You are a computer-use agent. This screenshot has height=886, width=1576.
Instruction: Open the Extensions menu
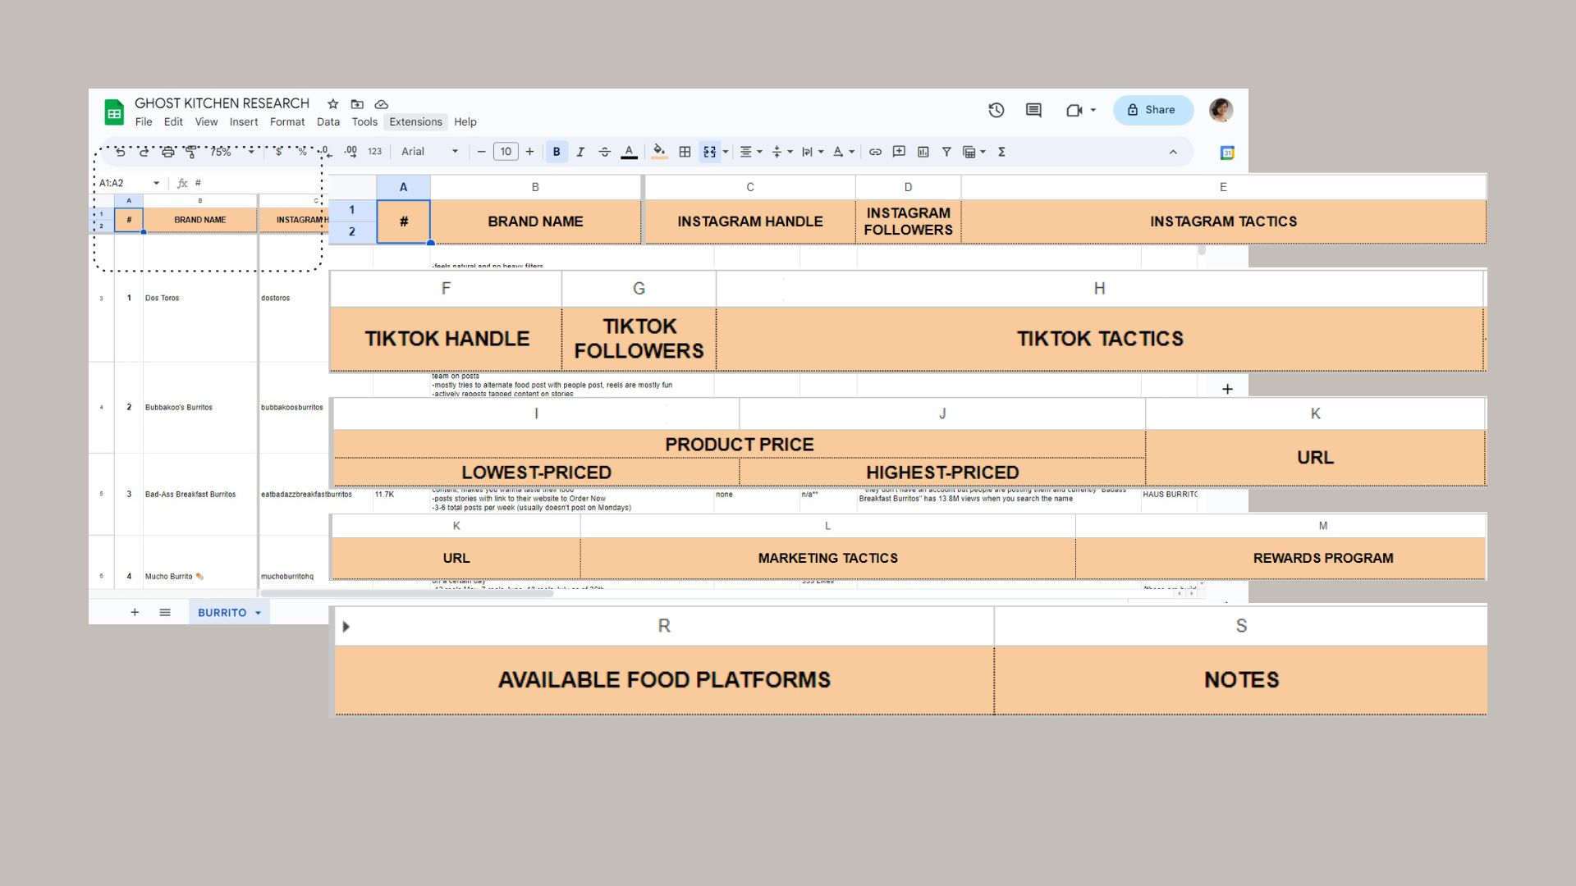(x=415, y=122)
